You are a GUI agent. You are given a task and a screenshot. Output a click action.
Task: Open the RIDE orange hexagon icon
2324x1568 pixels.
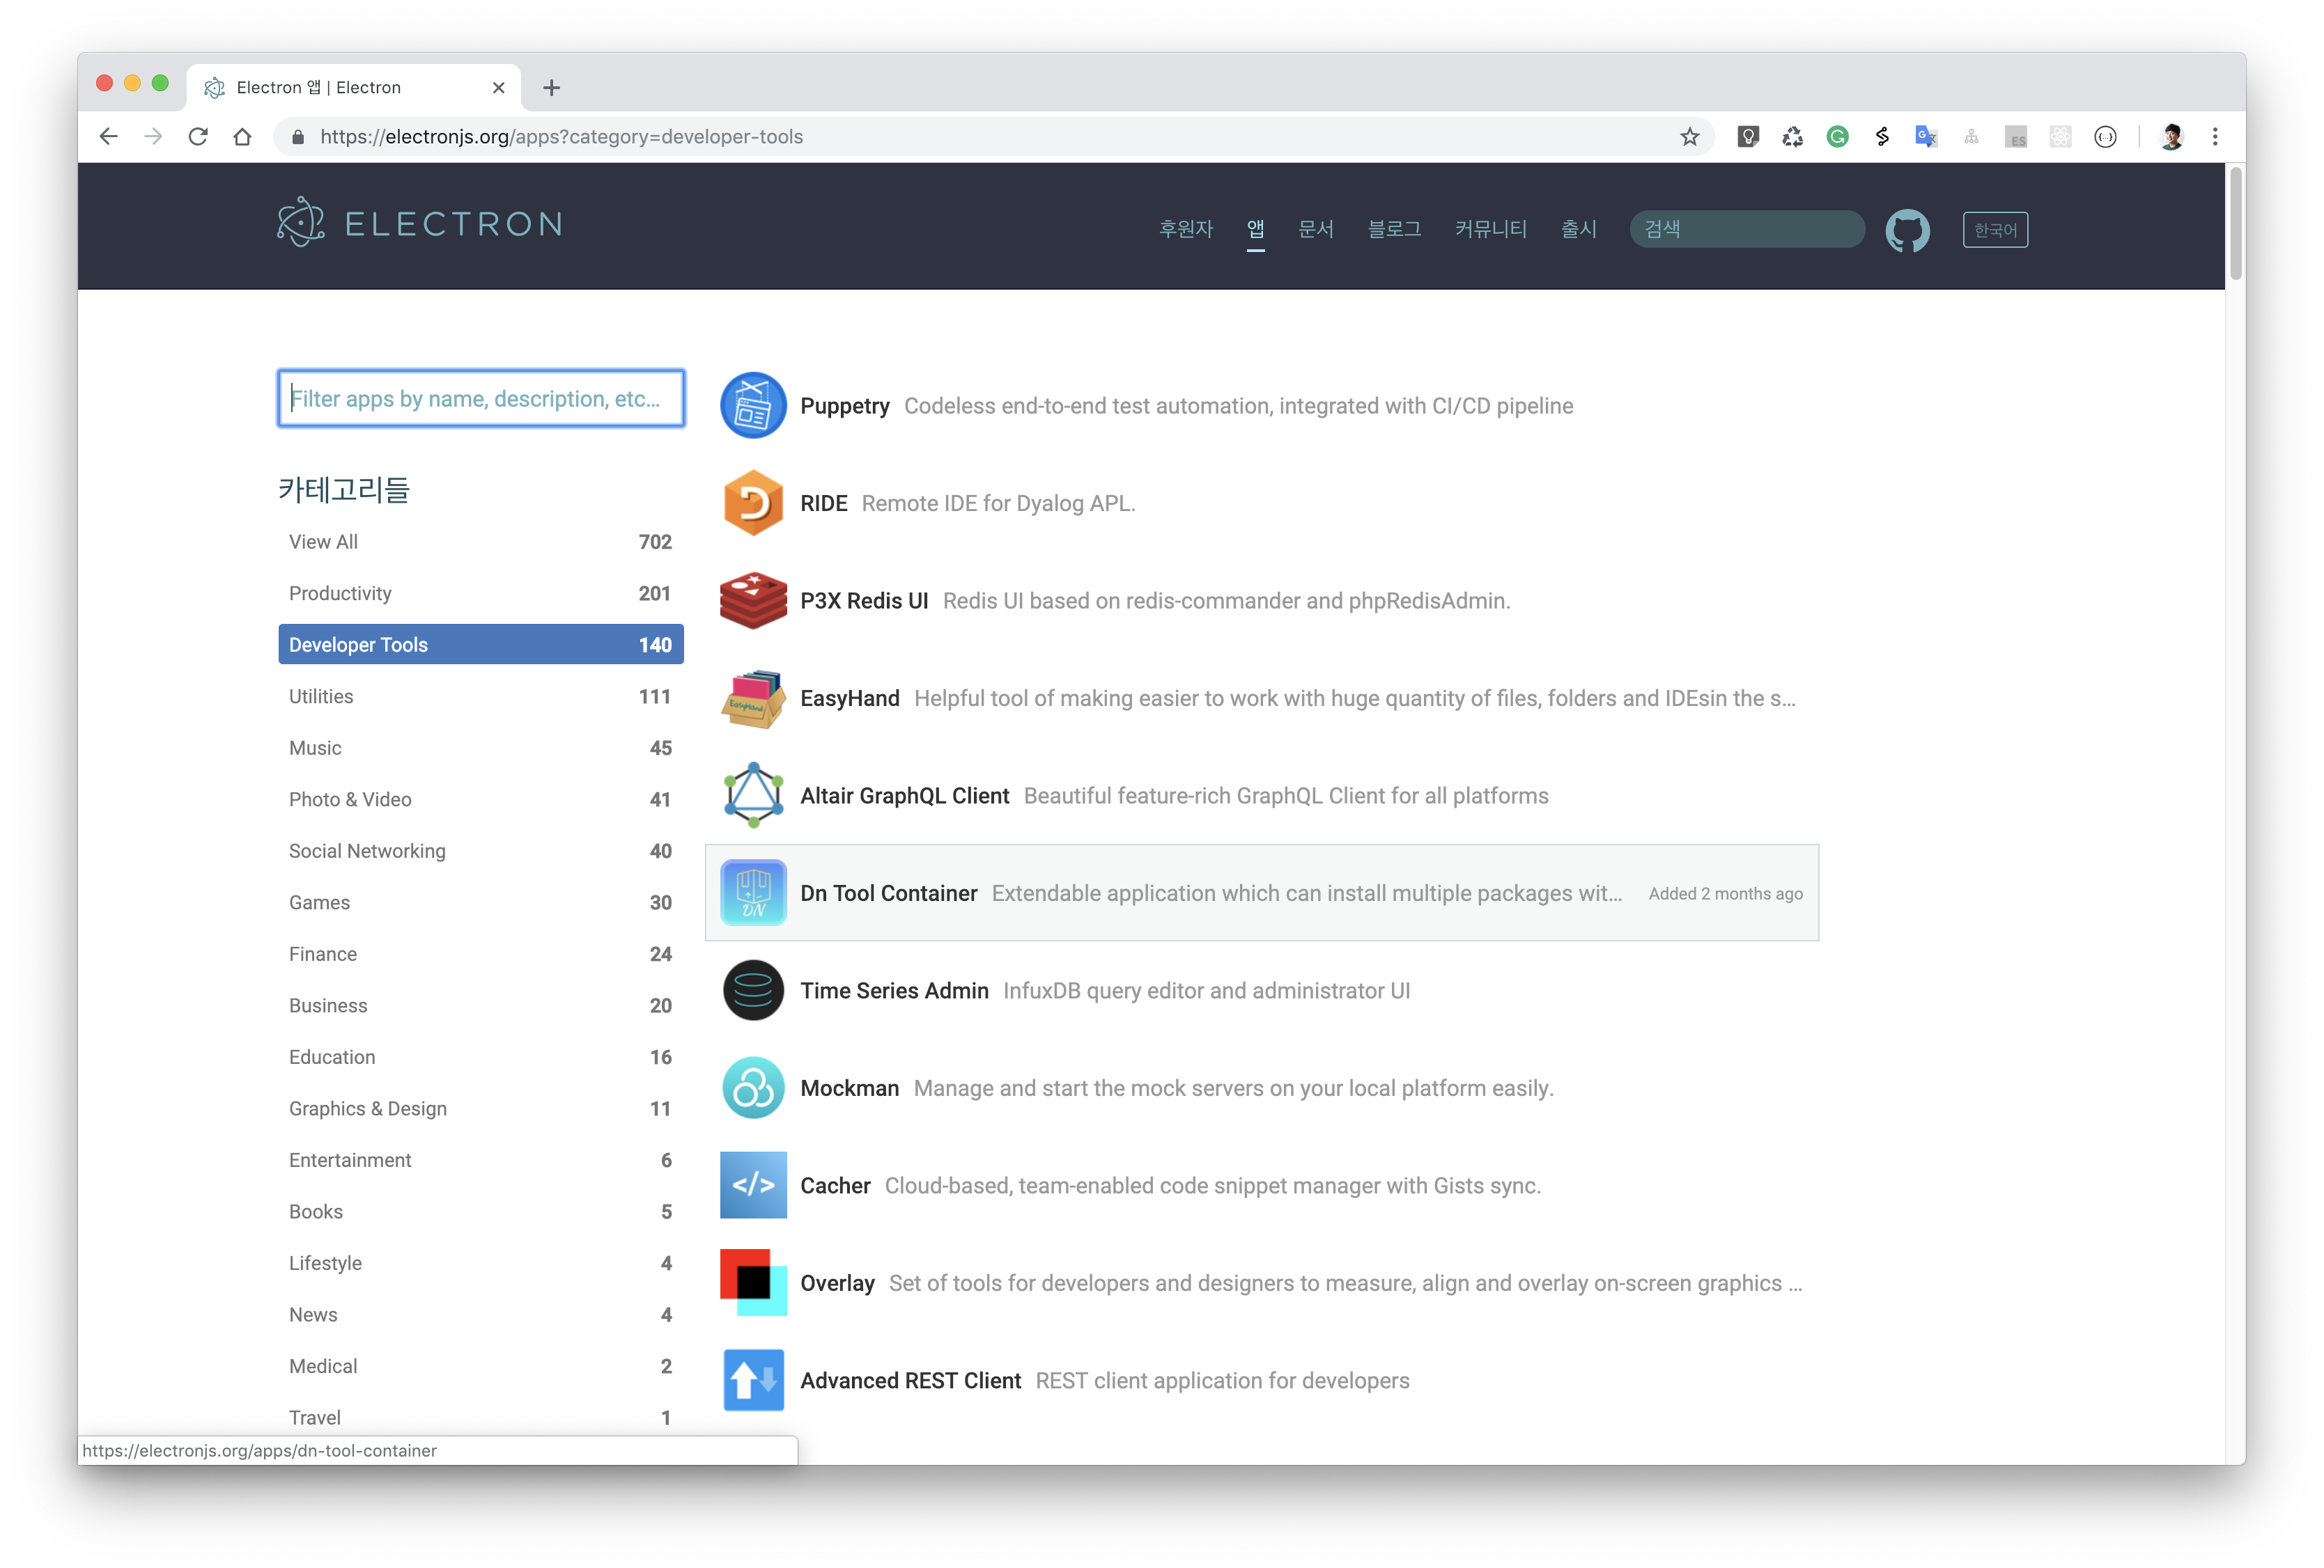tap(753, 503)
